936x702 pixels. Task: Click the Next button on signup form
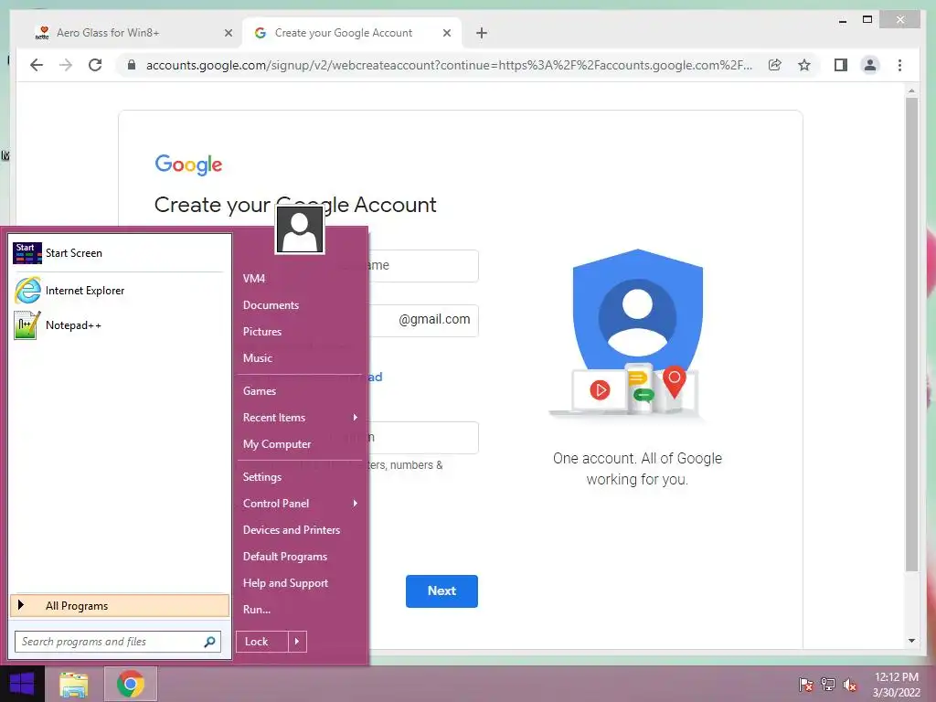coord(441,591)
